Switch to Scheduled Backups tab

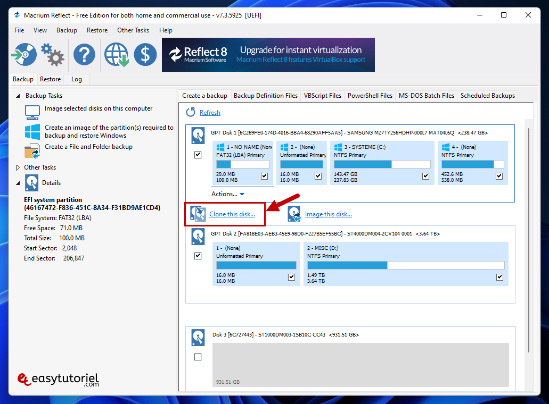pos(487,96)
